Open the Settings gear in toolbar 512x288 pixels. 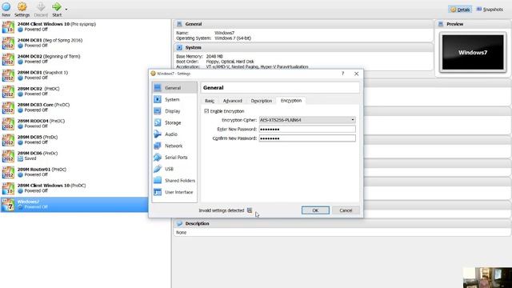pyautogui.click(x=22, y=9)
